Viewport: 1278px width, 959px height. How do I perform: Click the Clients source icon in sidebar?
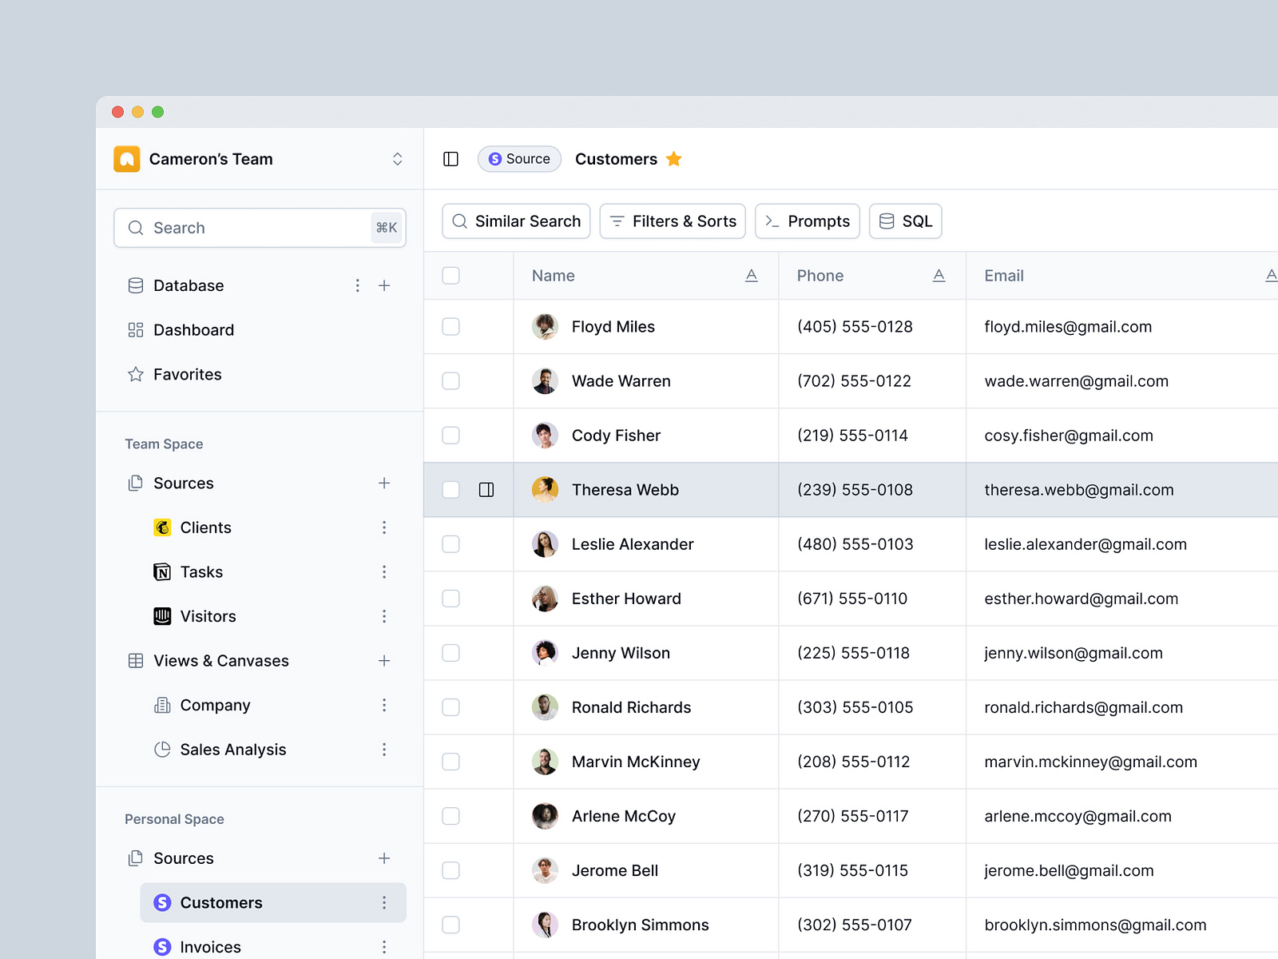162,527
